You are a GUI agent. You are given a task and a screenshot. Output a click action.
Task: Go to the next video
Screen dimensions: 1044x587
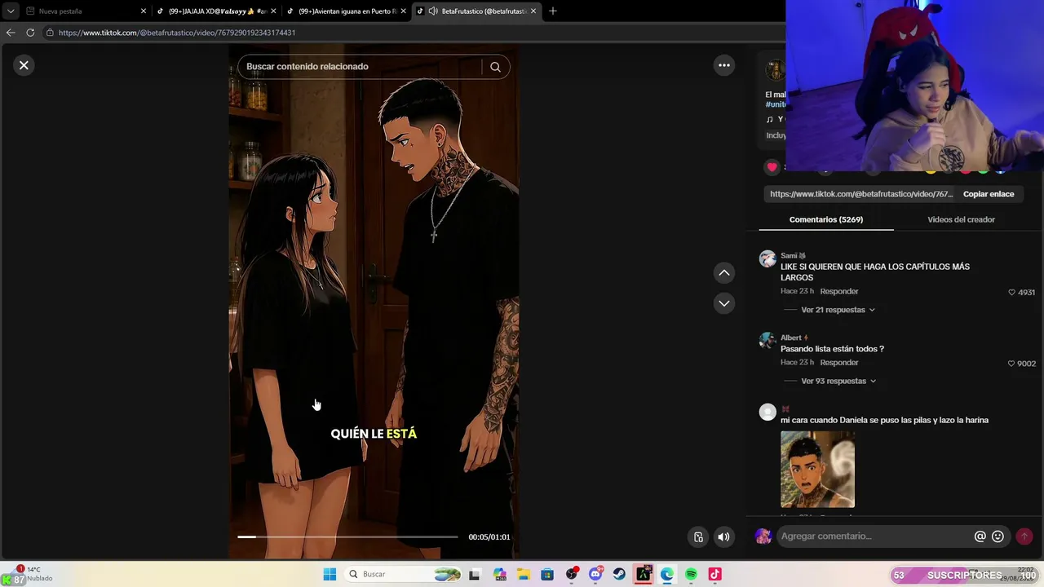point(723,303)
